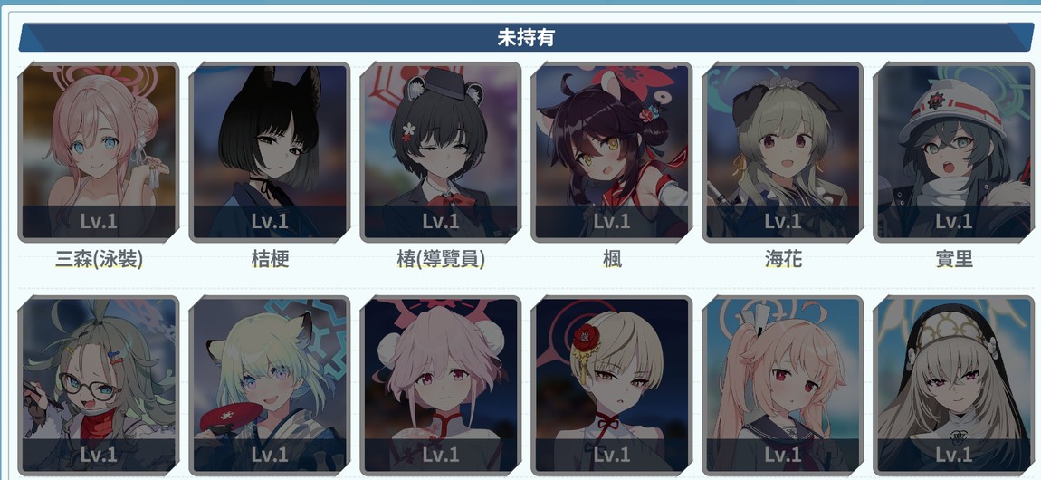Click the 實里 name label
Viewport: 1041px width, 480px height.
tap(954, 260)
